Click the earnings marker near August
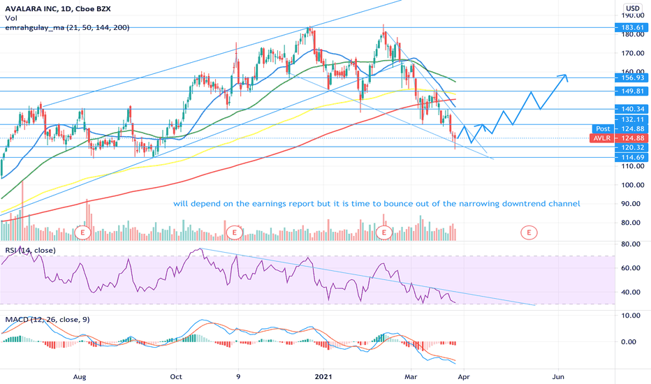The image size is (651, 384). click(x=82, y=232)
